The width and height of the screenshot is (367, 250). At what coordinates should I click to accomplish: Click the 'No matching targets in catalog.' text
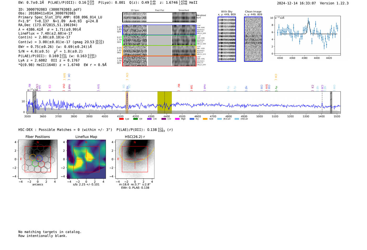click(50, 232)
